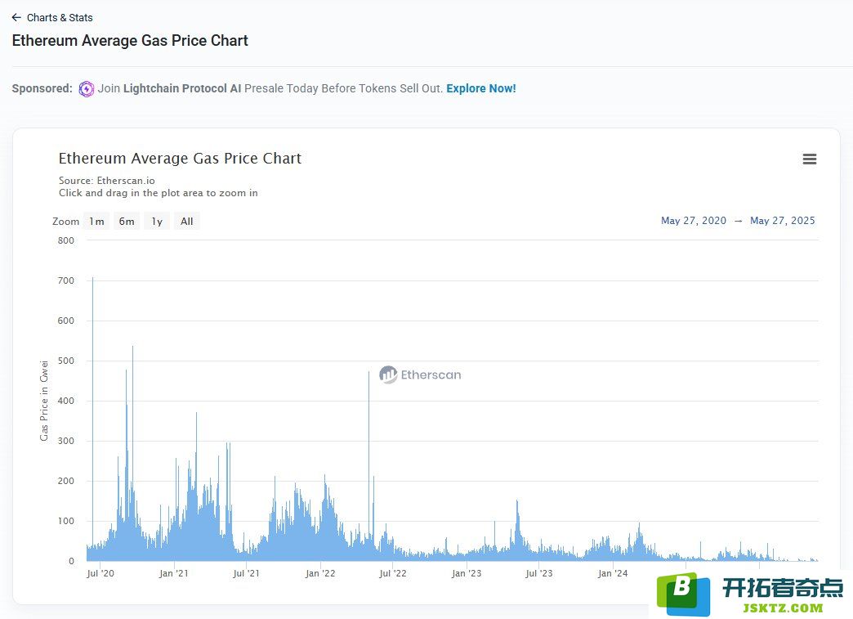This screenshot has height=619, width=853.
Task: Click the 'Gas Price in Gwei' axis label
Action: 44,401
